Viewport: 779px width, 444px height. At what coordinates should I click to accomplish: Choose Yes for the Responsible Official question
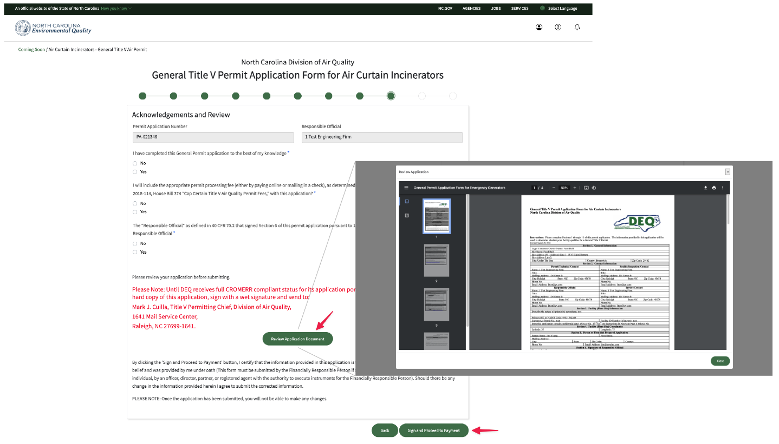point(134,251)
